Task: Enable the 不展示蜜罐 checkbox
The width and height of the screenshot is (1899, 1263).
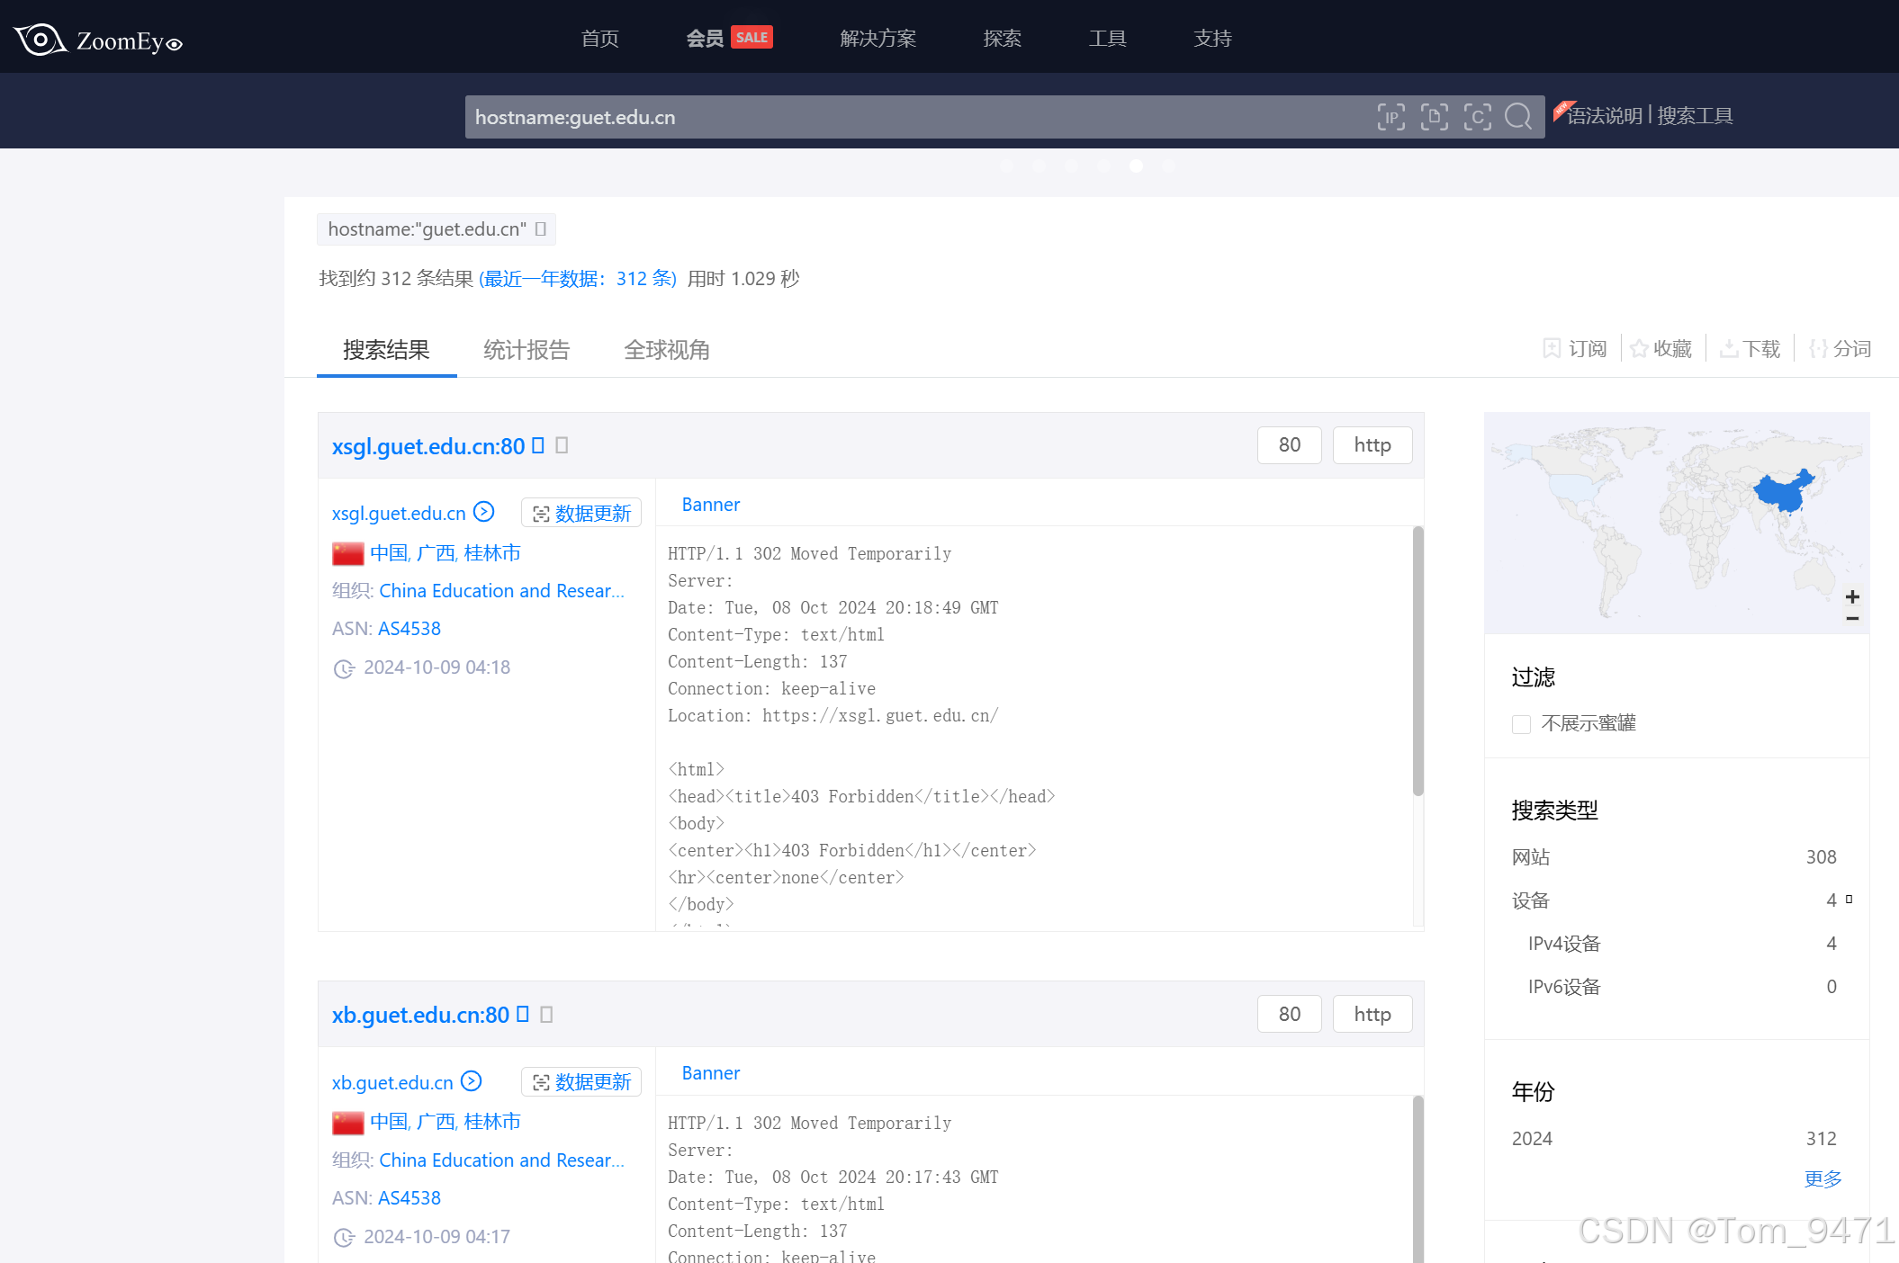Action: [x=1521, y=724]
